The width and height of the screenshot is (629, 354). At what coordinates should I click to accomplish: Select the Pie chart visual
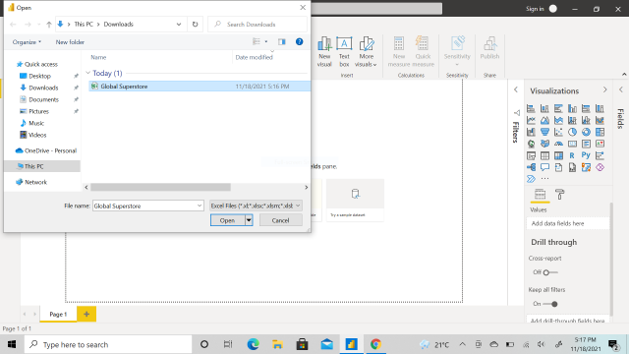572,132
